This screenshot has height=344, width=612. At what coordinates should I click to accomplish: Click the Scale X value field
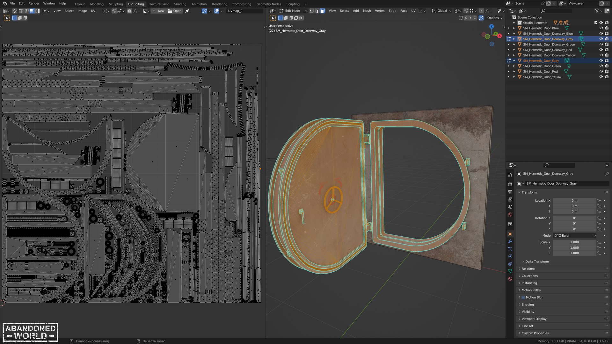coord(574,242)
